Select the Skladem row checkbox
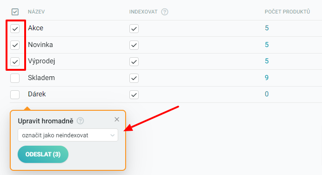322x175 pixels. [15, 78]
